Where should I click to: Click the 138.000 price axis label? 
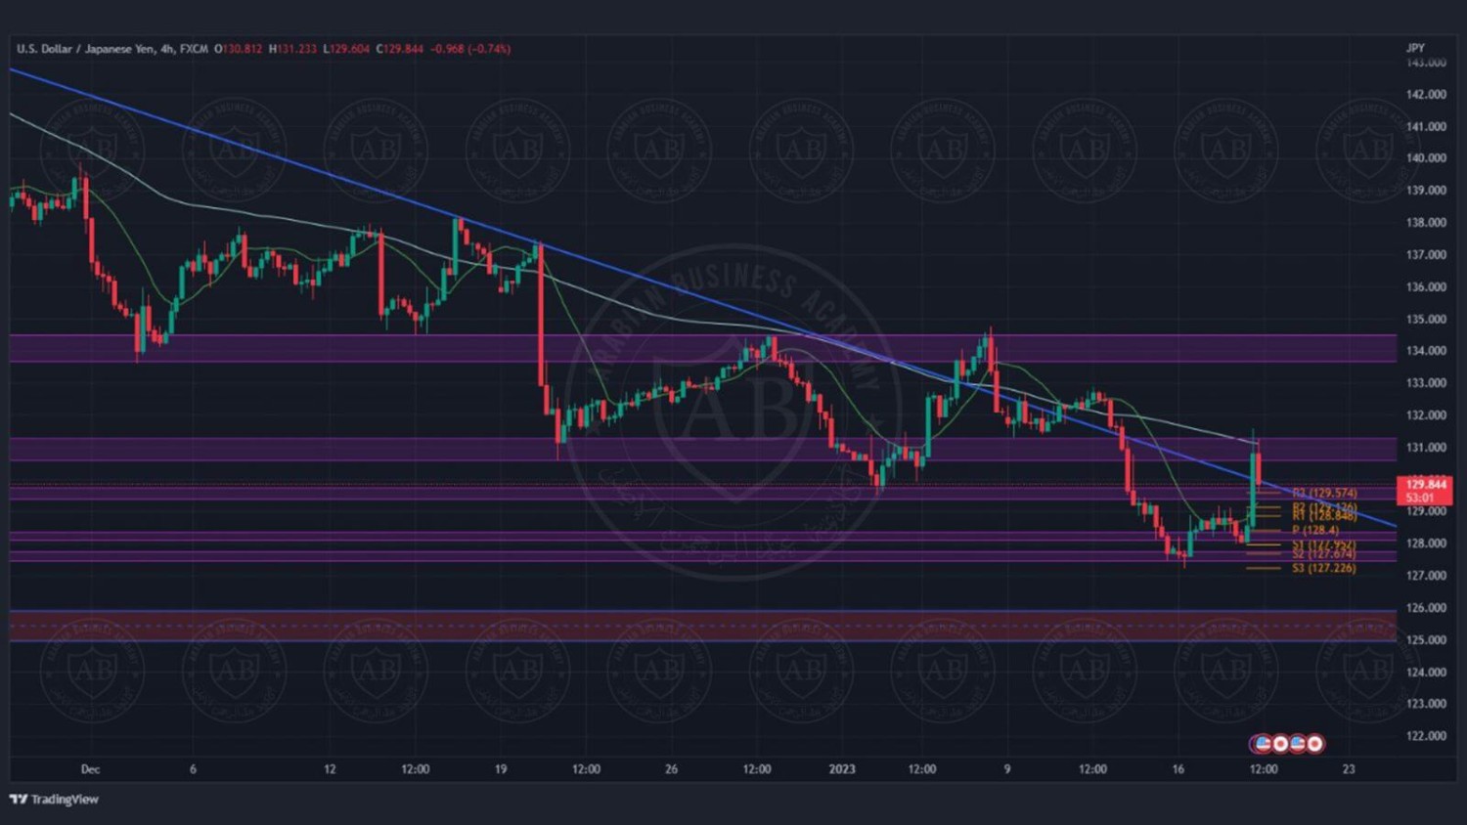pos(1426,223)
